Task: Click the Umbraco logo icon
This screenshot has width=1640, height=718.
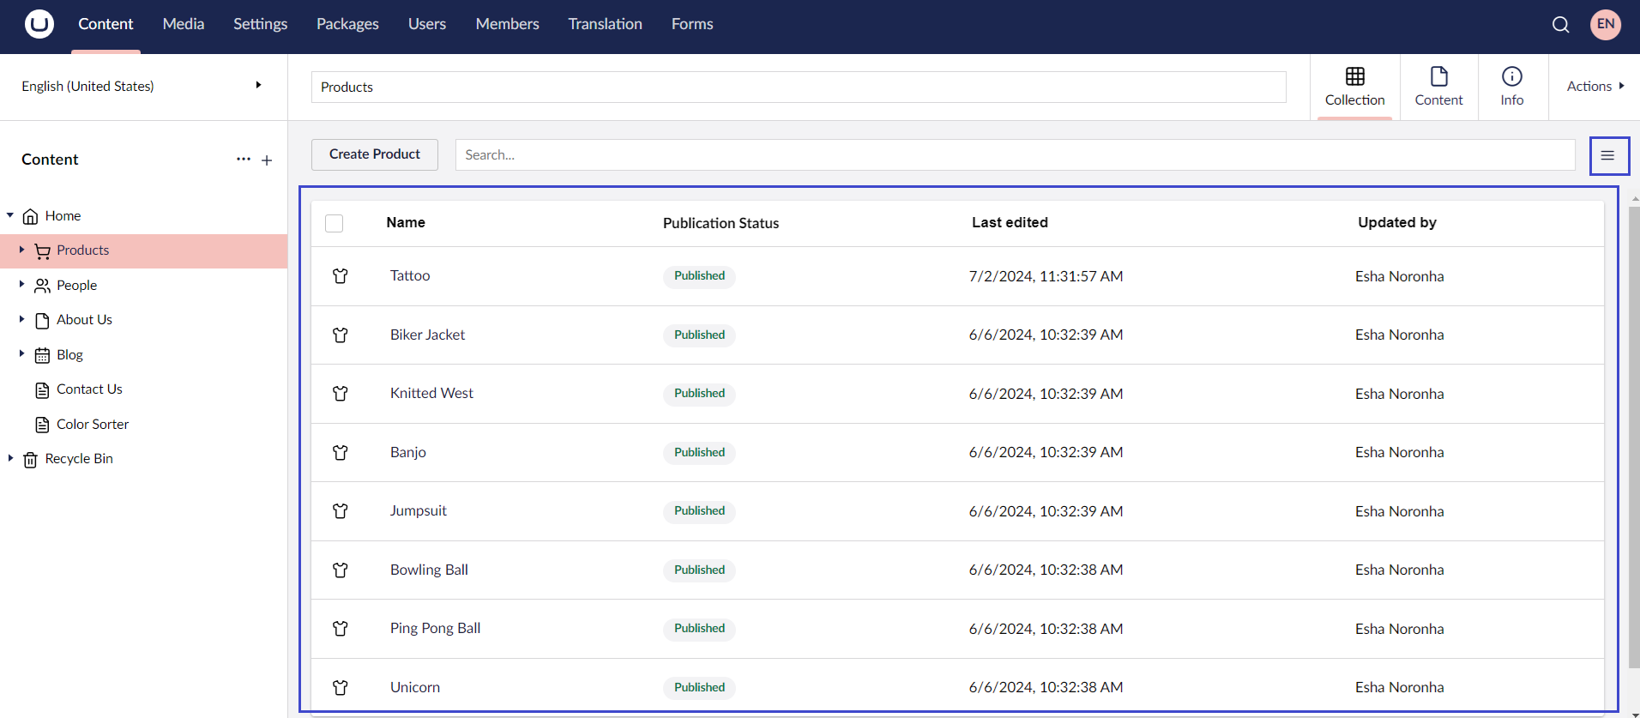Action: tap(39, 24)
